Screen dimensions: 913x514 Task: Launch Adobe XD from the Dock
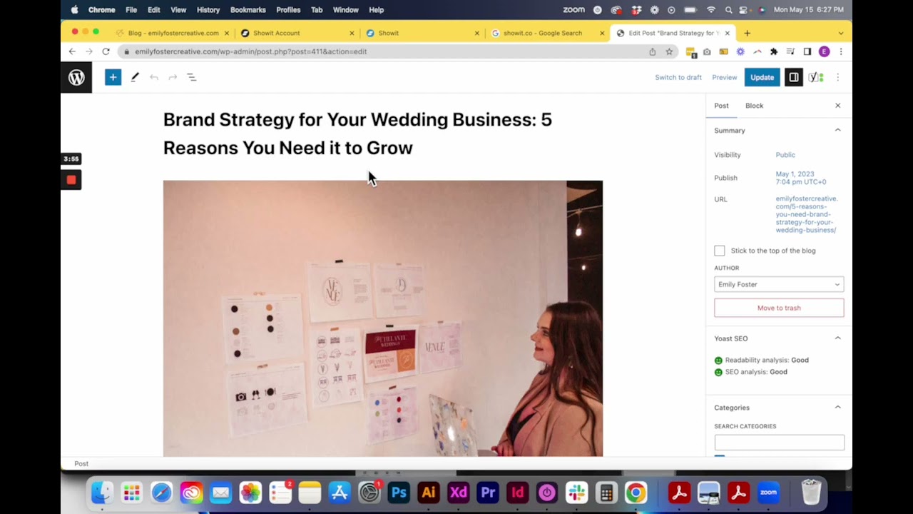click(458, 493)
